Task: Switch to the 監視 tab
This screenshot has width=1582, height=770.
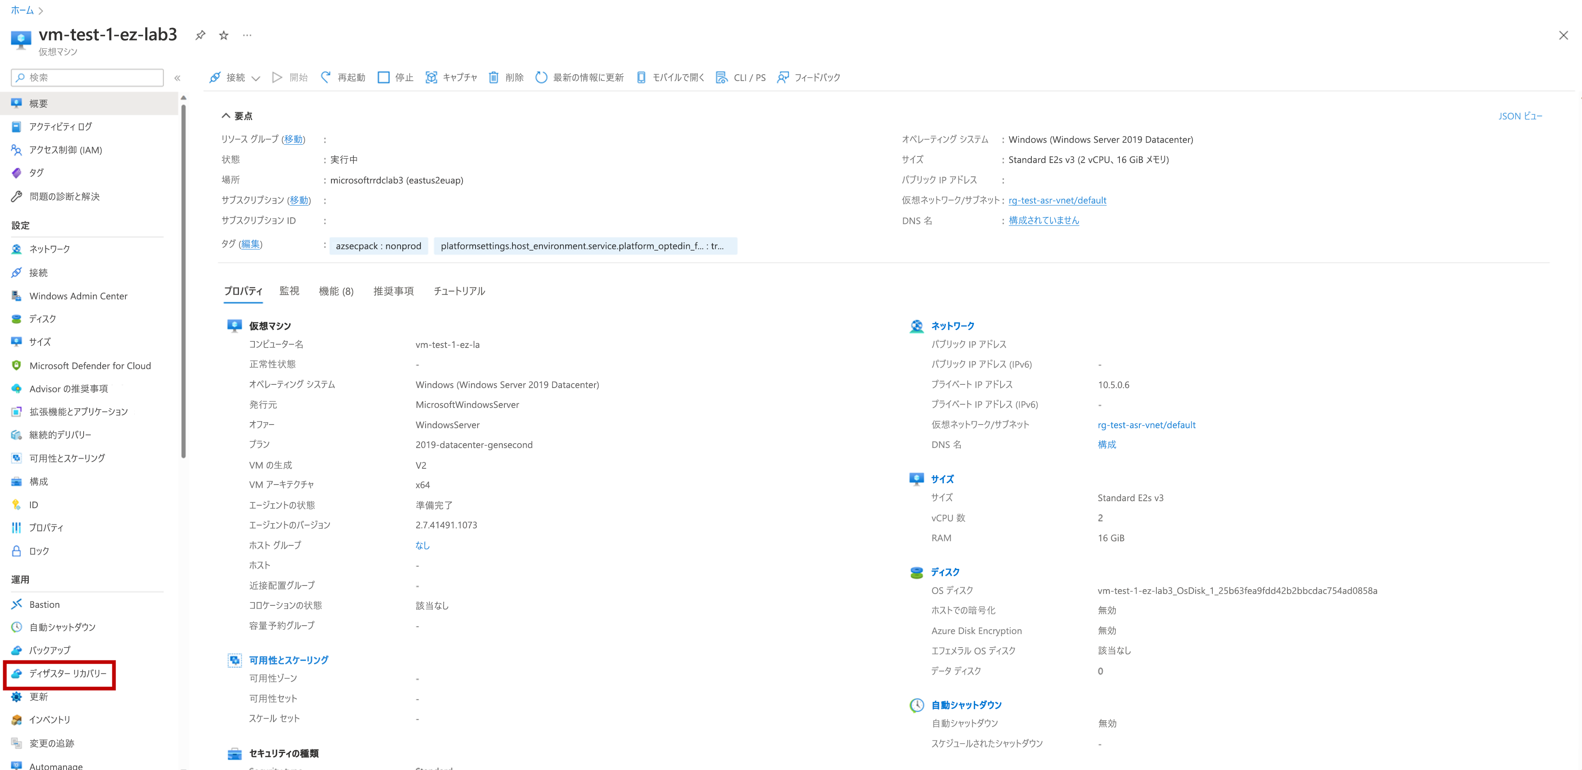Action: point(289,291)
